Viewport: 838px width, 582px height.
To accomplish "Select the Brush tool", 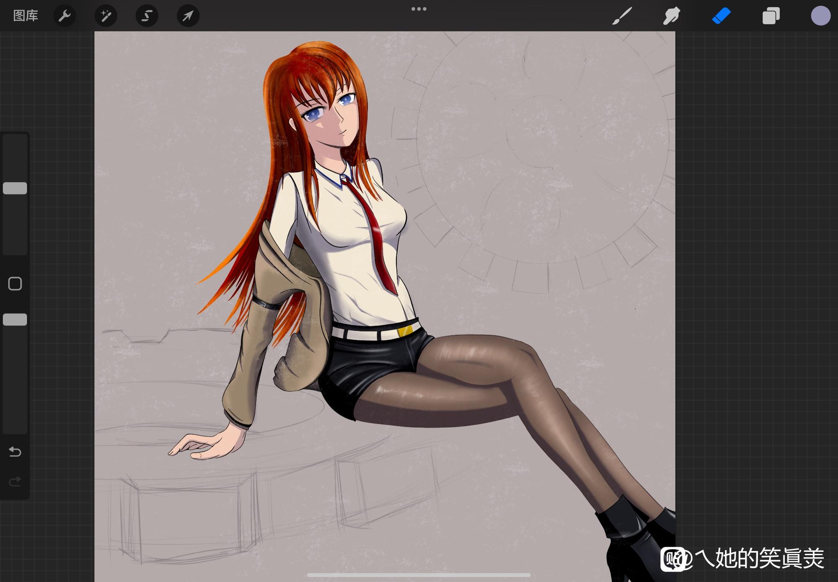I will point(622,16).
